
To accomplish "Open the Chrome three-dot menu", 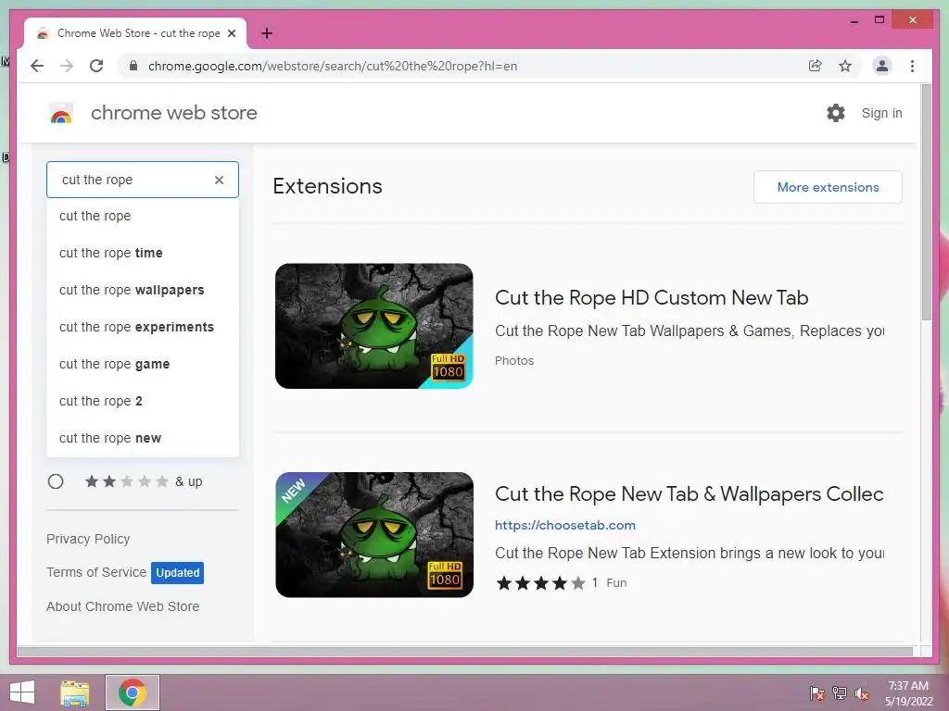I will click(912, 66).
